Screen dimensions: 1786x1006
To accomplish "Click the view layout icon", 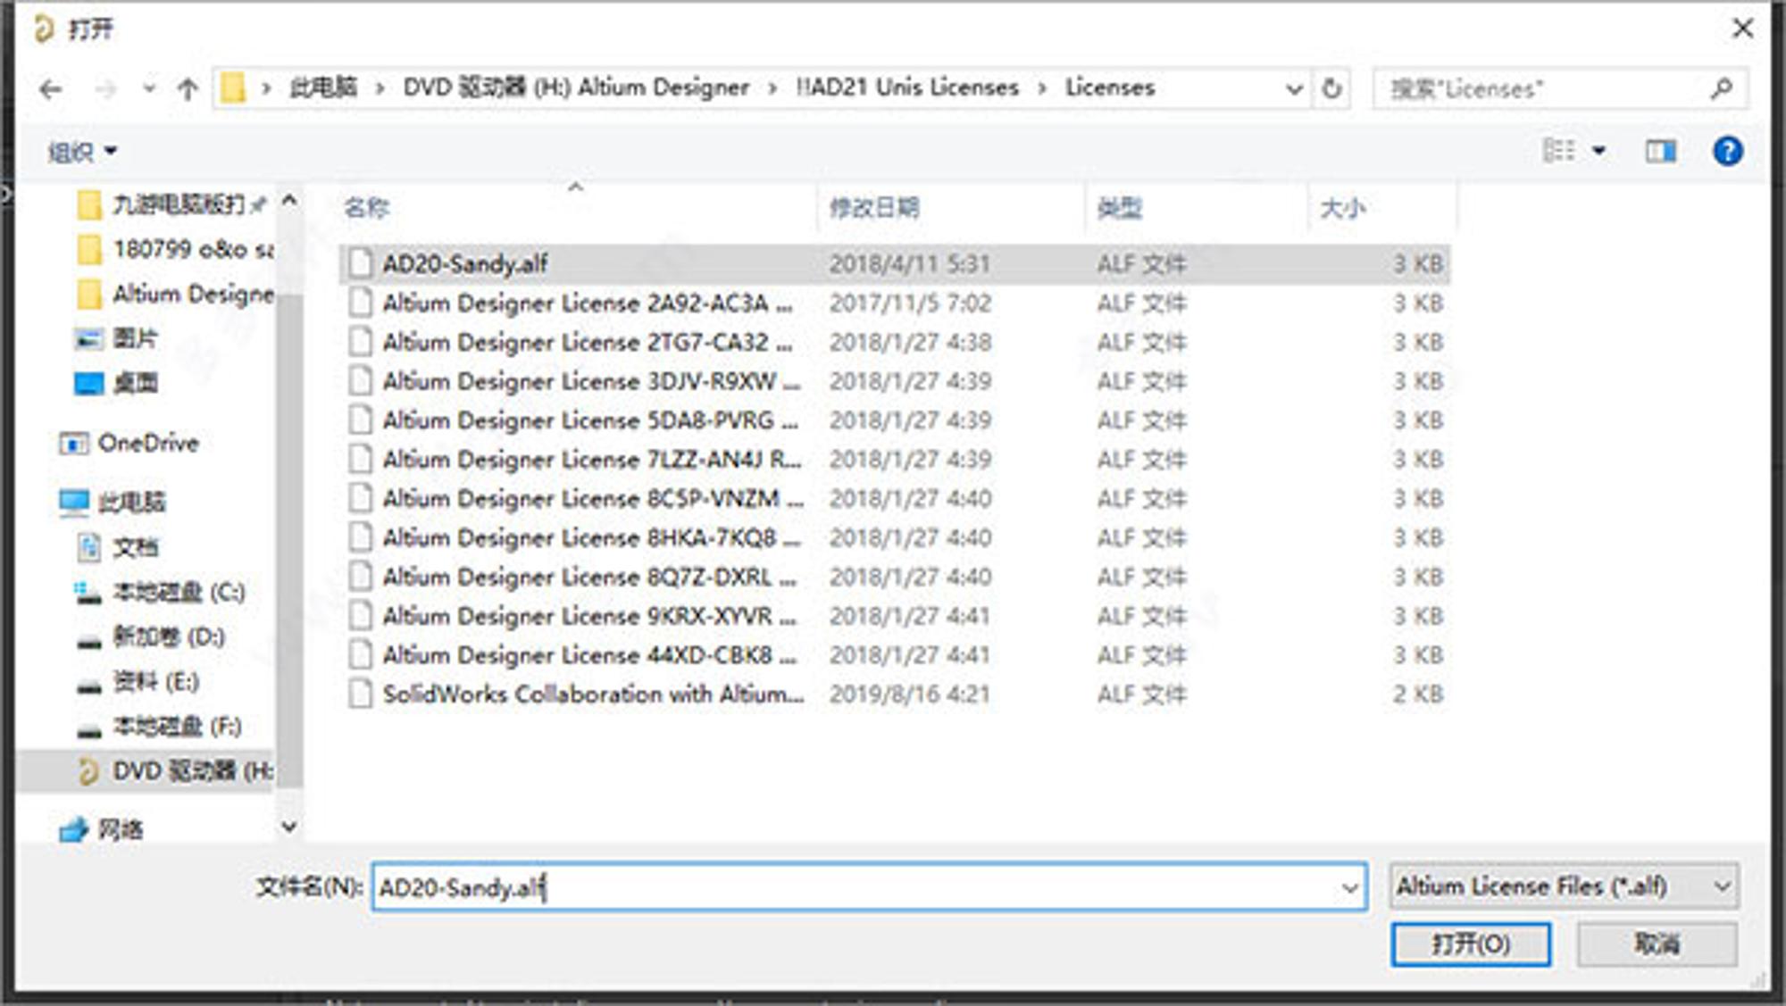I will tap(1559, 150).
